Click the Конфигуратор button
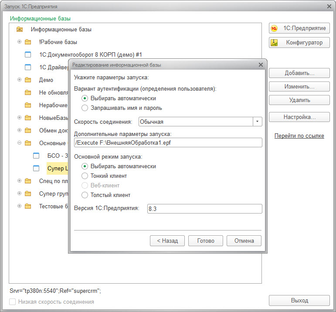 tap(299, 42)
